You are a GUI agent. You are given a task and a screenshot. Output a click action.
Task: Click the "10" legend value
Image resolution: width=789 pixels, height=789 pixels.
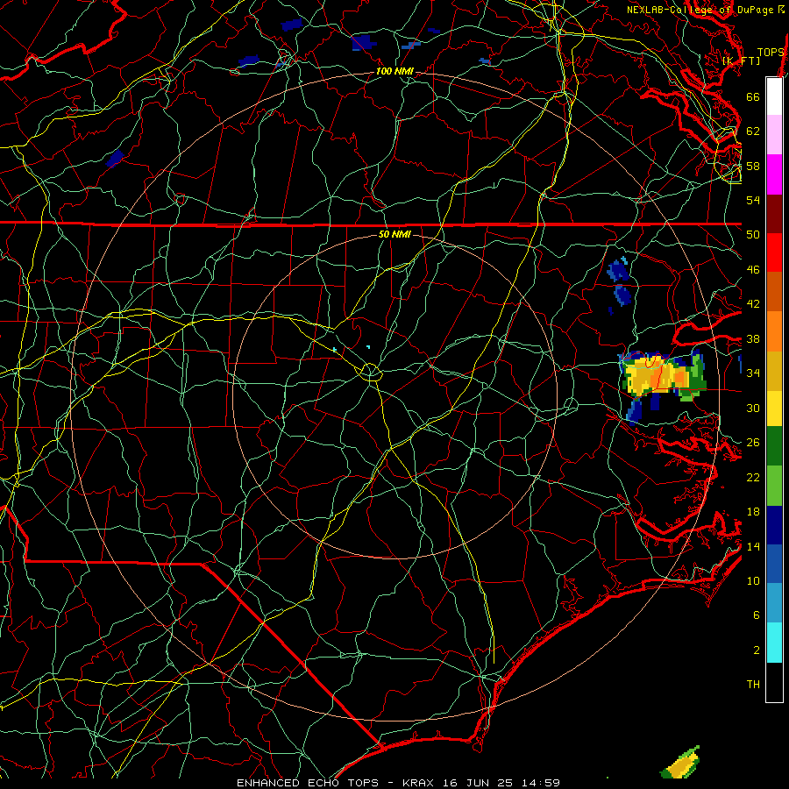(753, 580)
